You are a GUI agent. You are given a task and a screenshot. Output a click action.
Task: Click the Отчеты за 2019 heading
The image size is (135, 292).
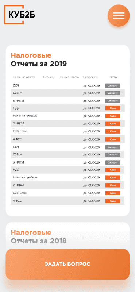point(39,64)
